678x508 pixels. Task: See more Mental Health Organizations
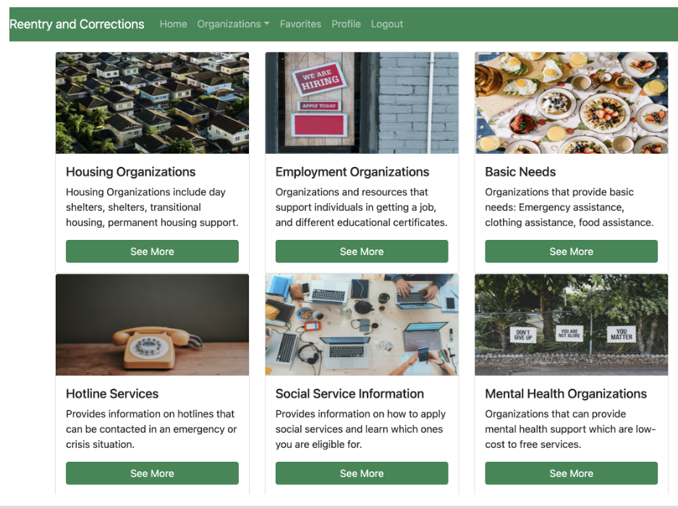[x=571, y=473]
